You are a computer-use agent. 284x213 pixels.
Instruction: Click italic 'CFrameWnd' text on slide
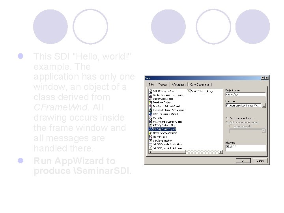(x=61, y=107)
